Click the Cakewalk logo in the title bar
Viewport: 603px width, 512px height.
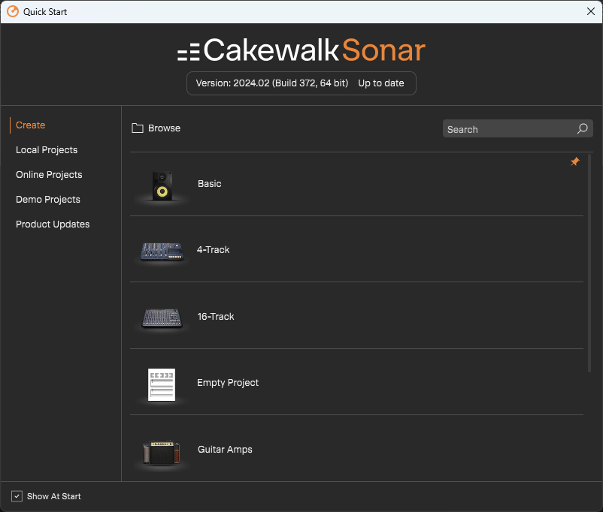tap(13, 11)
